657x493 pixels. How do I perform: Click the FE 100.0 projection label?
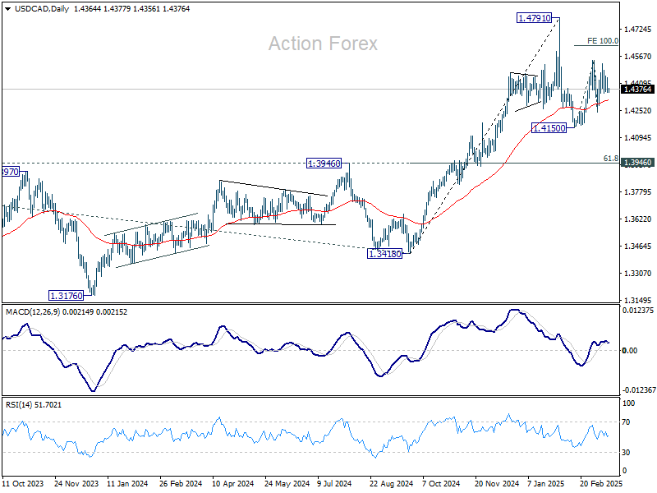click(x=603, y=40)
